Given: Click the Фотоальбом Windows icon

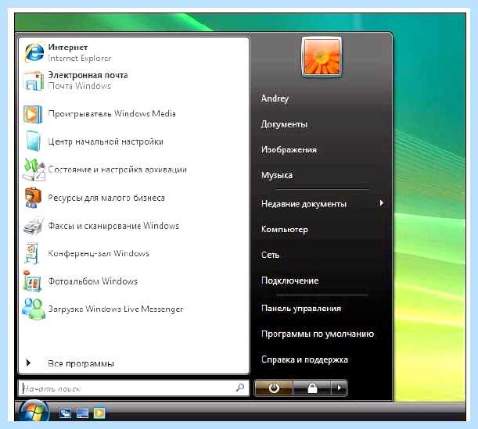Looking at the screenshot, I should pos(32,281).
